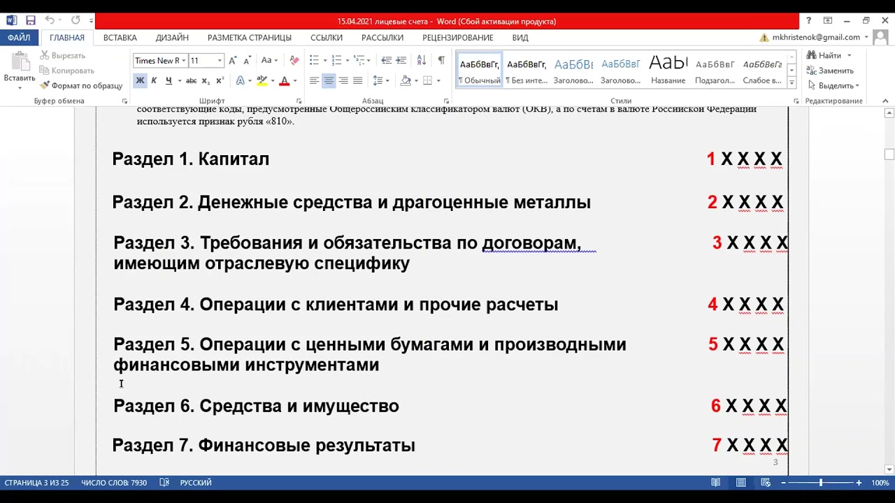The height and width of the screenshot is (503, 895).
Task: Decrease paragraph indent
Action: 386,61
